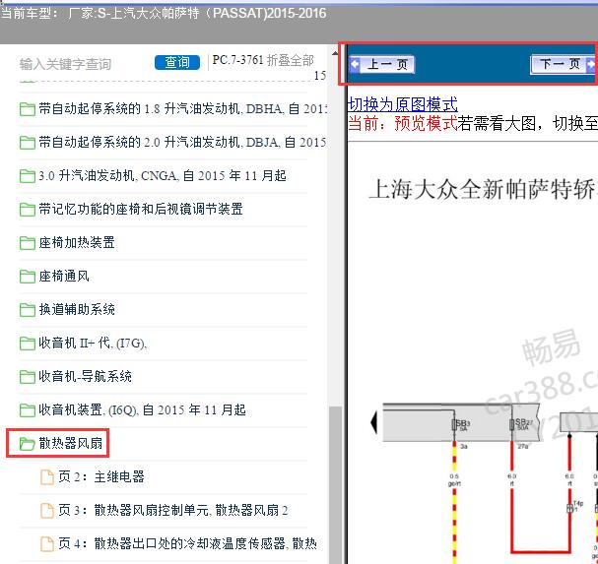598x564 pixels.
Task: Click folder icon beside 1.8 升汽油发动机, DBHA
Action: pos(27,109)
